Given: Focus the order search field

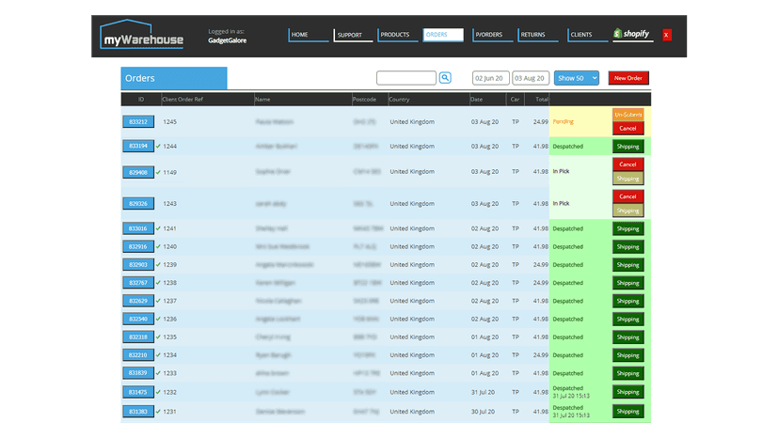Looking at the screenshot, I should [x=406, y=78].
